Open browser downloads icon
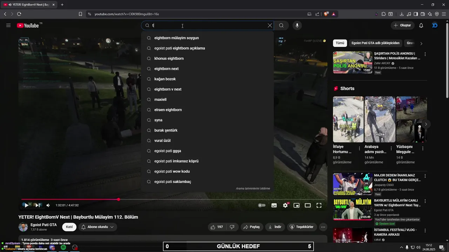449x252 pixels. [x=402, y=14]
